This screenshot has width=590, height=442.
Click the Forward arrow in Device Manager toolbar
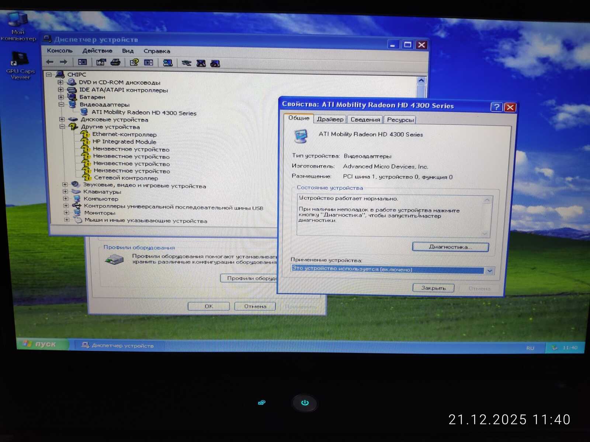click(63, 62)
